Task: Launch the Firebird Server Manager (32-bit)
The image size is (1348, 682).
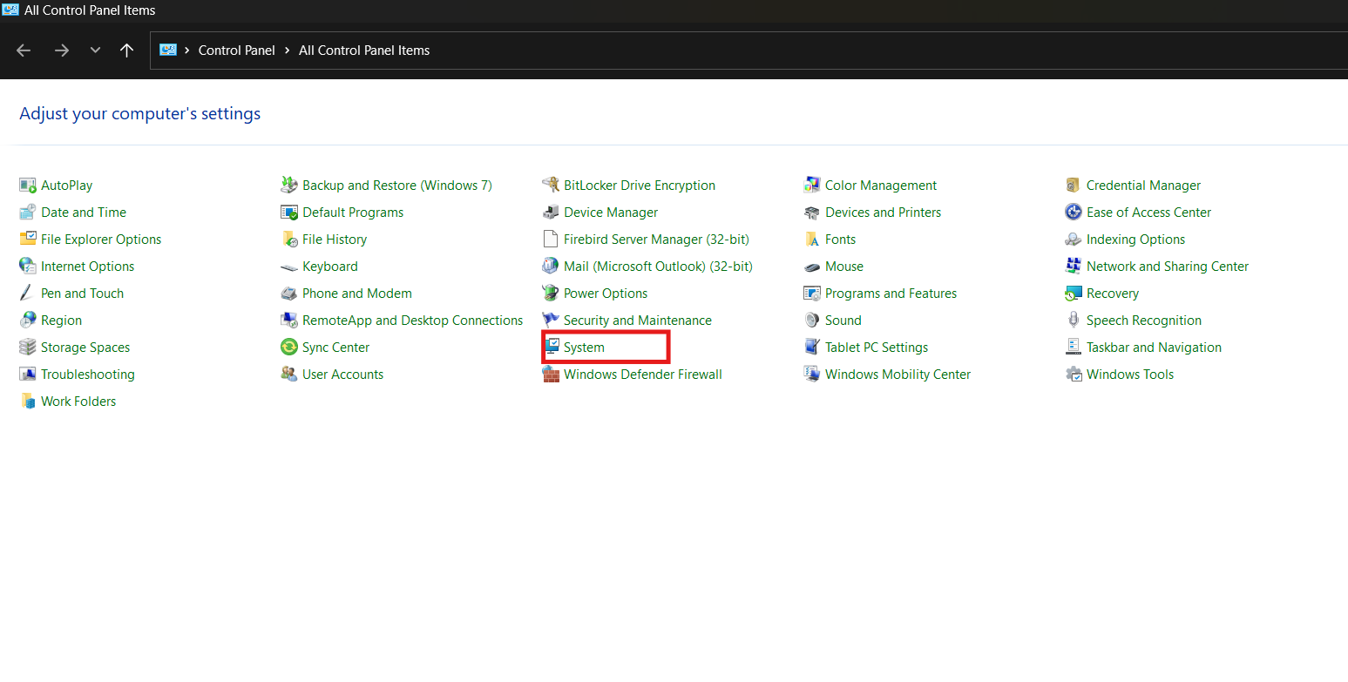Action: 656,239
